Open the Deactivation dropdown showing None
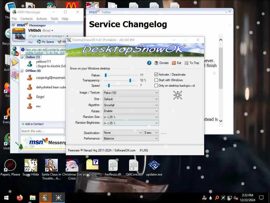Viewport: 270px width, 203px height. [x=123, y=133]
